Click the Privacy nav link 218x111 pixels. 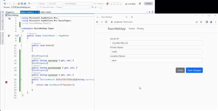click(x=140, y=29)
